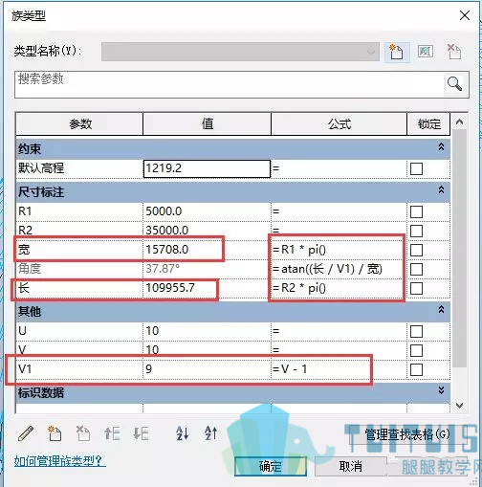Expand the 标识数据 group
The image size is (482, 487).
(441, 390)
